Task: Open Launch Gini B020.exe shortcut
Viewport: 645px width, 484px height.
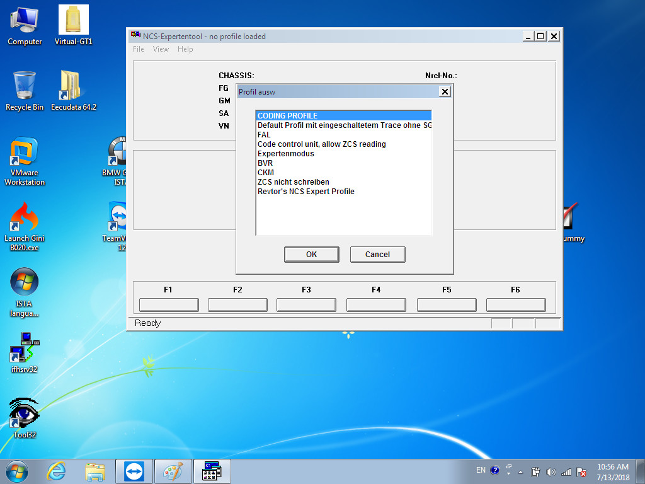Action: (x=25, y=217)
